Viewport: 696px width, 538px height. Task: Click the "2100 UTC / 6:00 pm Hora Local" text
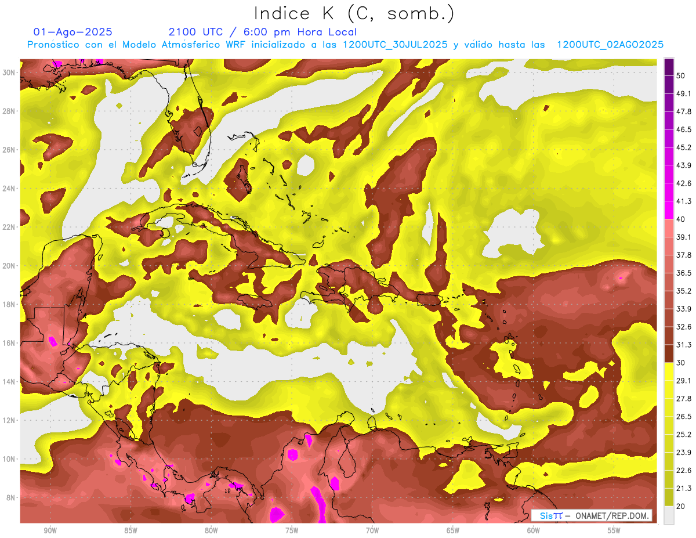[263, 32]
